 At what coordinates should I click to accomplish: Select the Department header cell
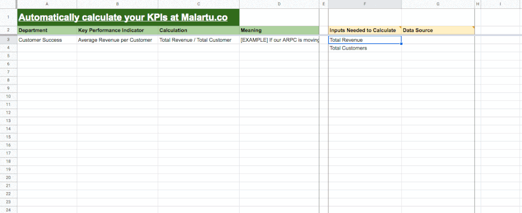47,30
